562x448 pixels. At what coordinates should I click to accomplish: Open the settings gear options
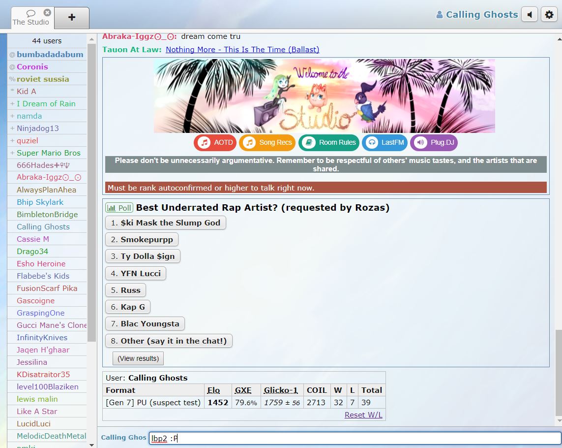(549, 15)
